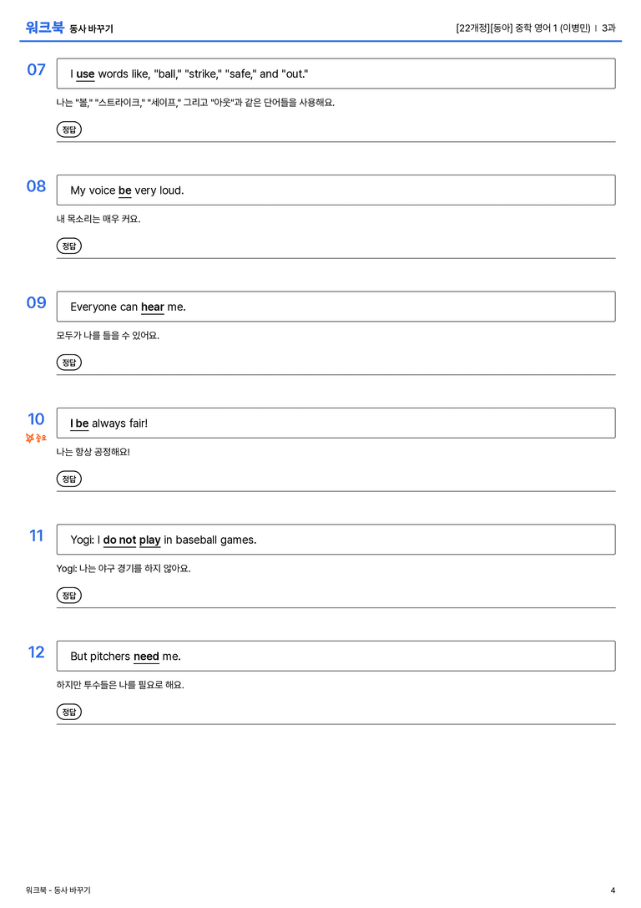Click the 정답 badge under question 11

point(68,596)
